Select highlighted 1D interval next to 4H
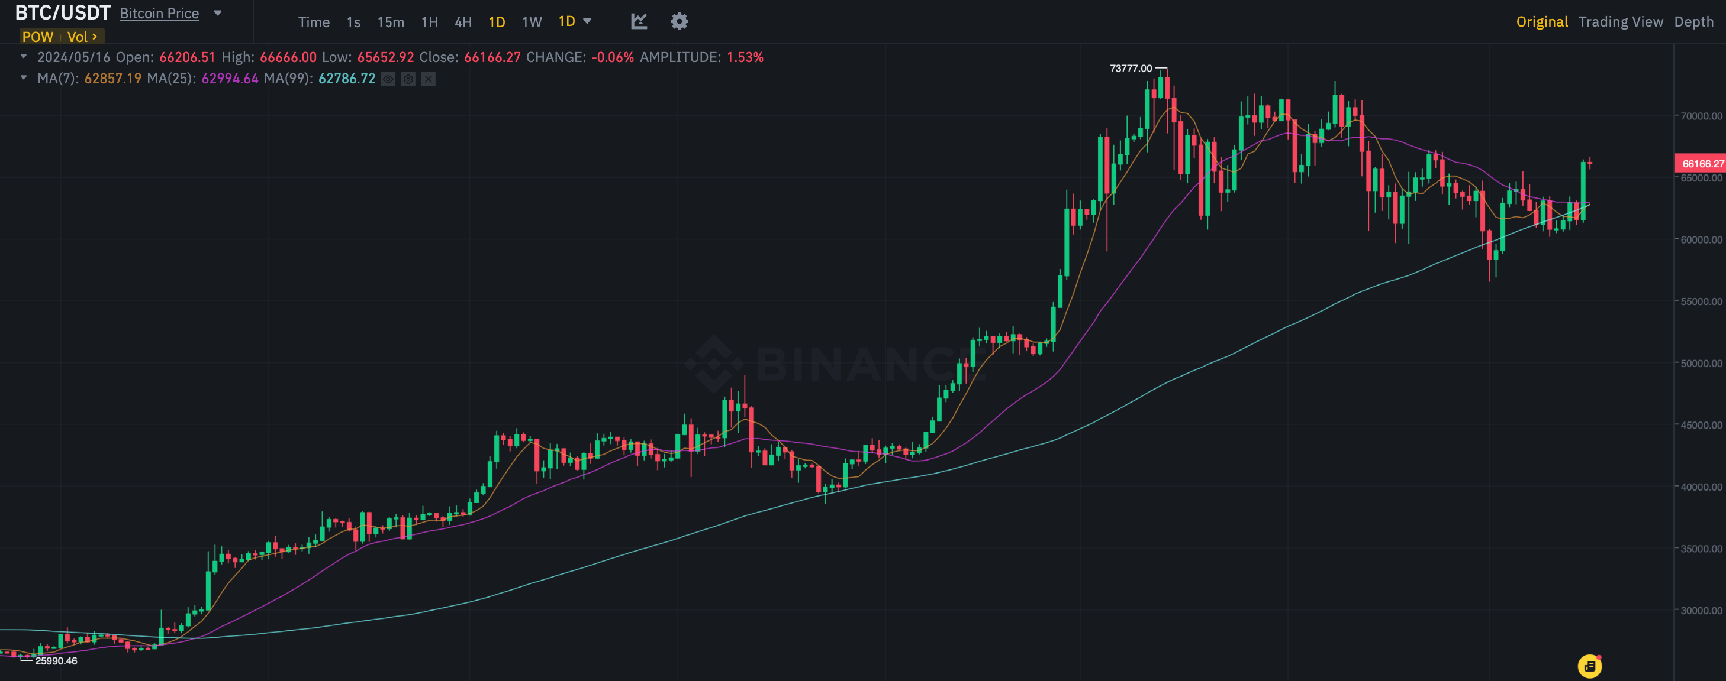Image resolution: width=1726 pixels, height=681 pixels. tap(497, 22)
